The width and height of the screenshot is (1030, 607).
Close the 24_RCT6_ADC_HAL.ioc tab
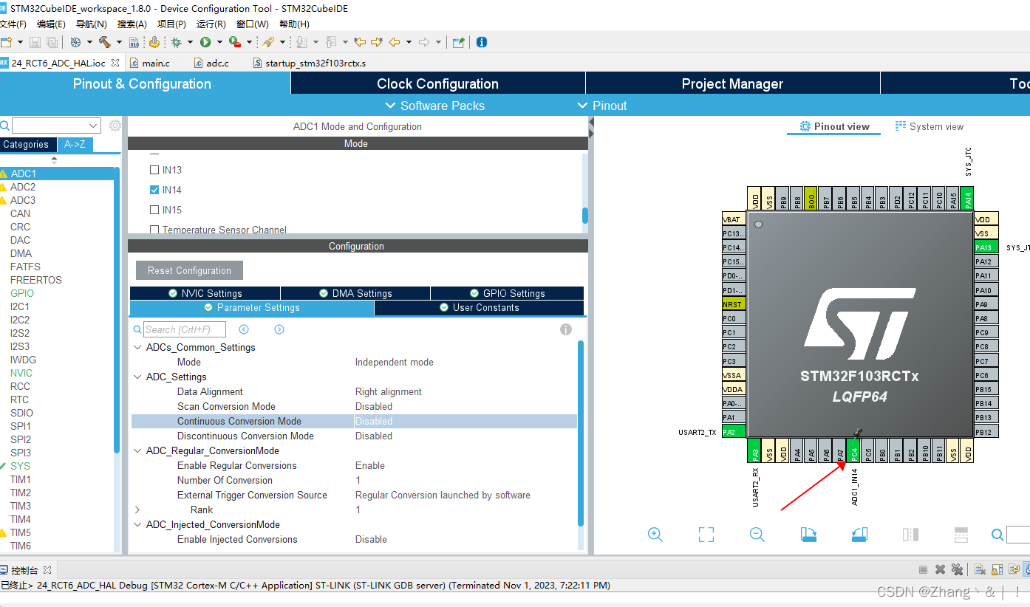(115, 63)
